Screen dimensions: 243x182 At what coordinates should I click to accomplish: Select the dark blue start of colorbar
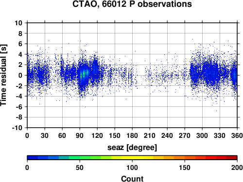(33, 158)
